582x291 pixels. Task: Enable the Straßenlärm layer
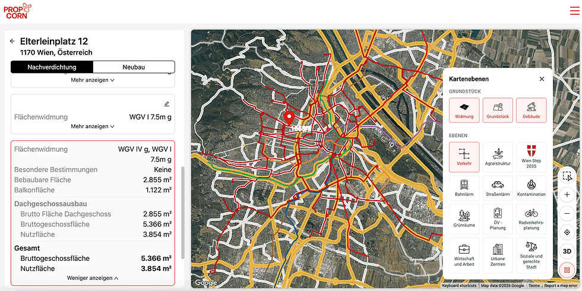pyautogui.click(x=498, y=188)
